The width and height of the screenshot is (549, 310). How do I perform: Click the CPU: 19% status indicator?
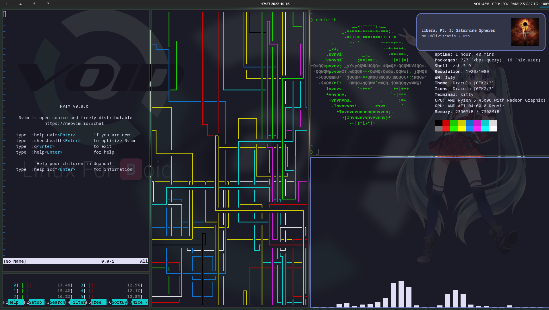coord(500,4)
